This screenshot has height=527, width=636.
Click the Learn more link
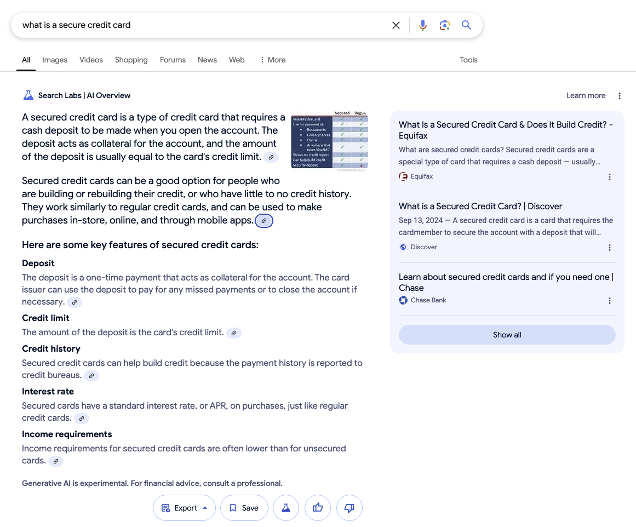coord(586,95)
